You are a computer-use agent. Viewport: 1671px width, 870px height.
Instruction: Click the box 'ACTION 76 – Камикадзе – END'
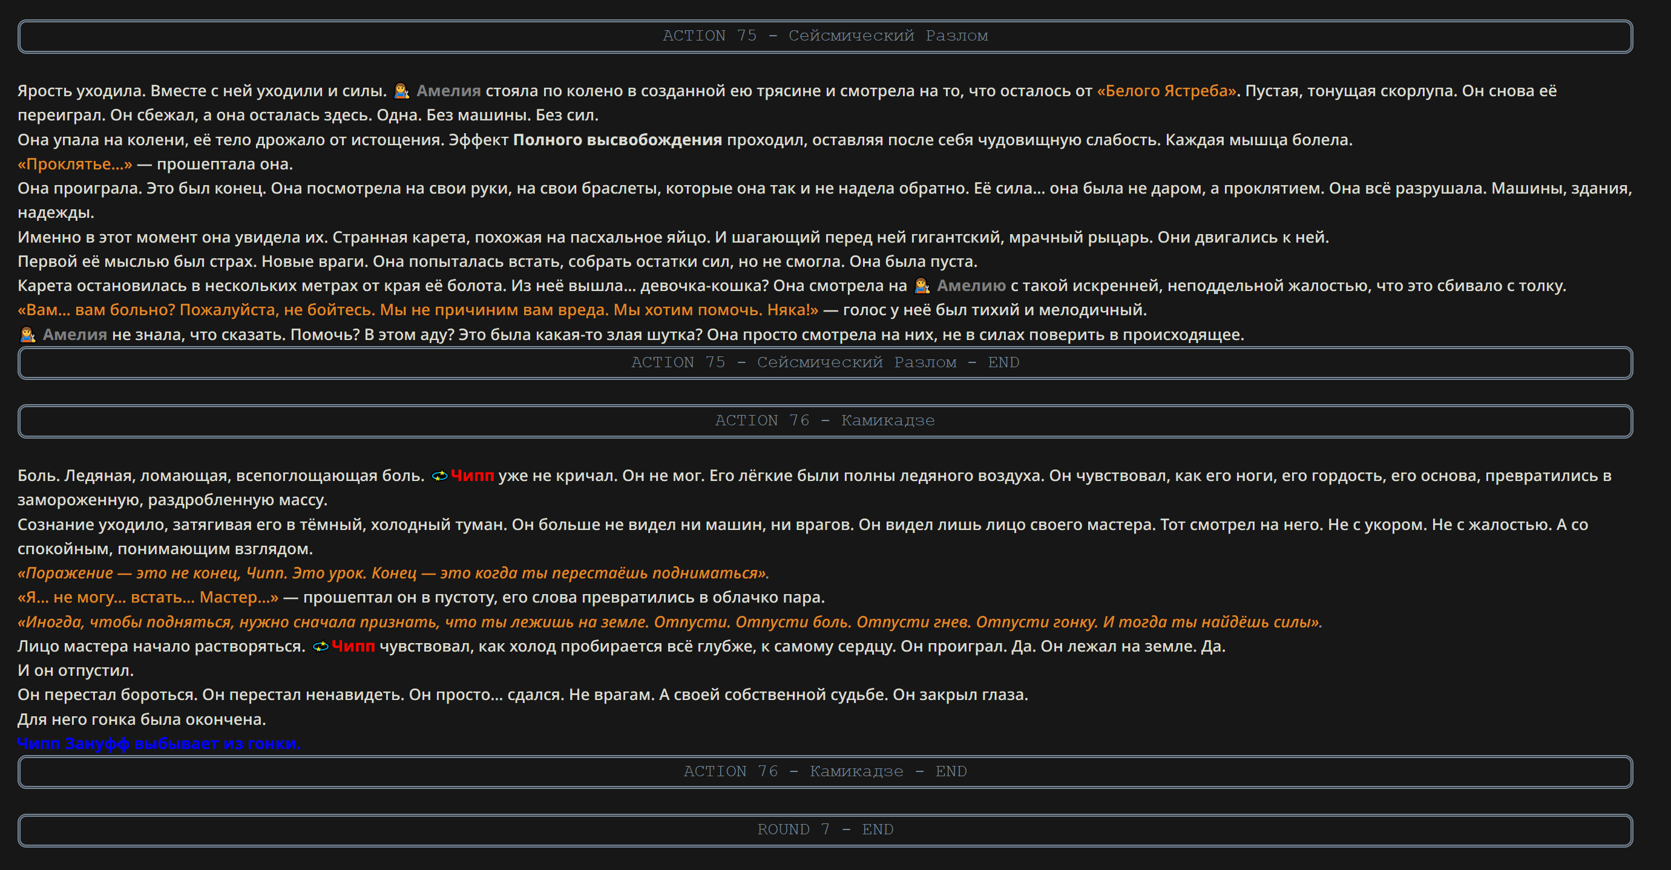tap(825, 772)
